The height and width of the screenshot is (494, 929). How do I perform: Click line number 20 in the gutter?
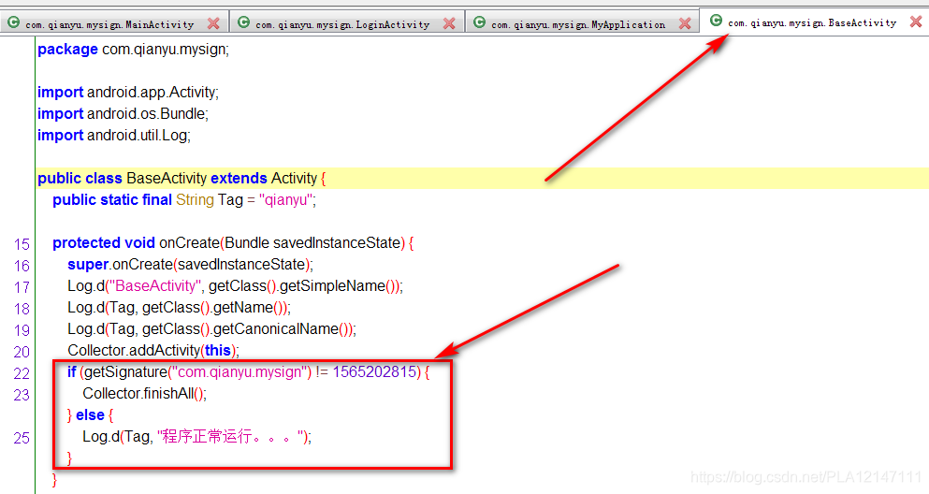coord(22,352)
